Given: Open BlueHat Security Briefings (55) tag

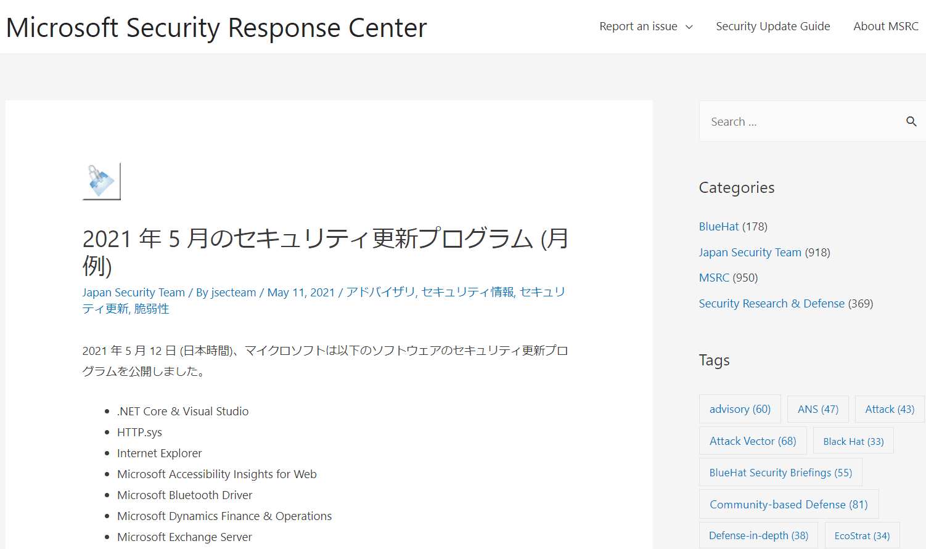Looking at the screenshot, I should click(x=780, y=473).
